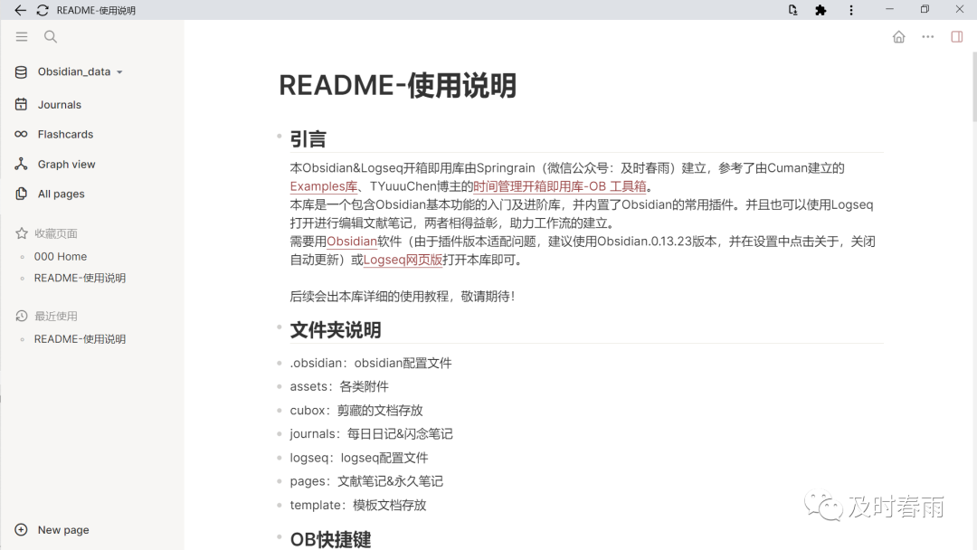The image size is (977, 550).
Task: Open the Logseq网页版 link
Action: tap(403, 260)
